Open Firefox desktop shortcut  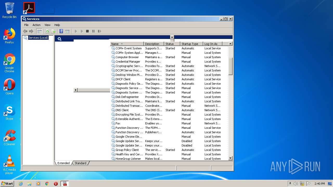point(9,36)
